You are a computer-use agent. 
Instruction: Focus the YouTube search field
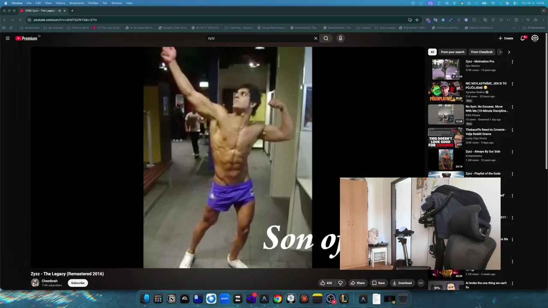coord(259,38)
